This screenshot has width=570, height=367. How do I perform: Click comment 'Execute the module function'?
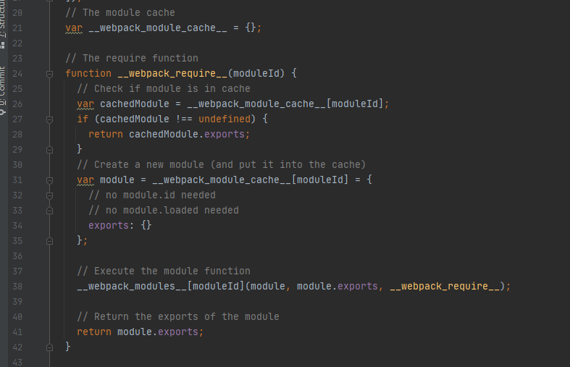click(164, 271)
